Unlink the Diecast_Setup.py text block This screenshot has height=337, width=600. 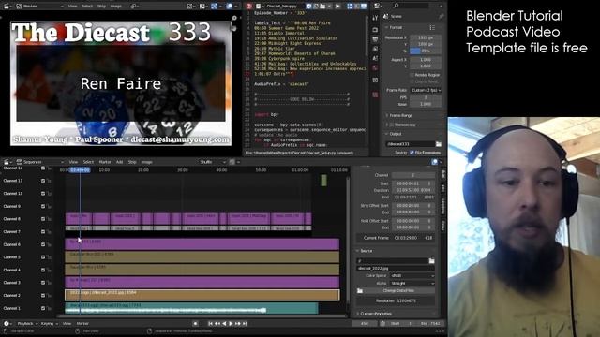329,7
